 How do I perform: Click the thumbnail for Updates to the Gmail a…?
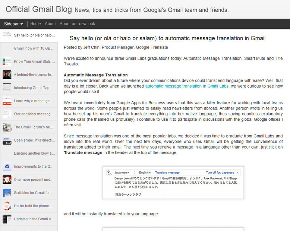pos(7,219)
